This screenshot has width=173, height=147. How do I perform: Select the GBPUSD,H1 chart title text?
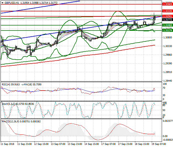[x=12, y=3]
